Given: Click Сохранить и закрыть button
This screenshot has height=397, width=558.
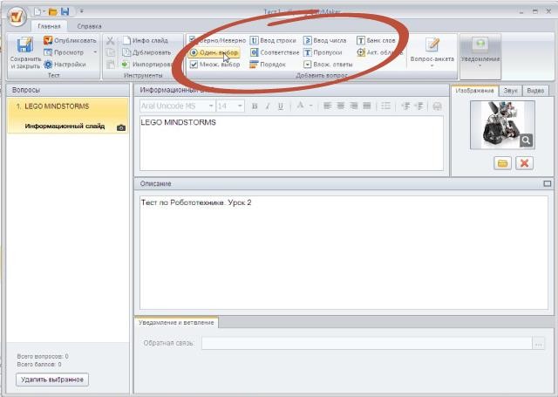Looking at the screenshot, I should click(x=25, y=52).
